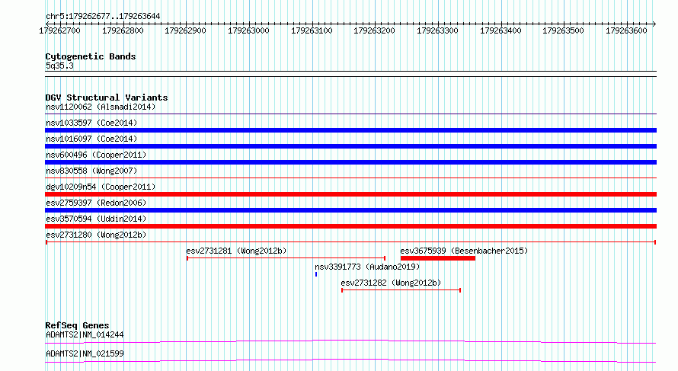
Task: Click ruler position 179263500
Action: coord(564,30)
